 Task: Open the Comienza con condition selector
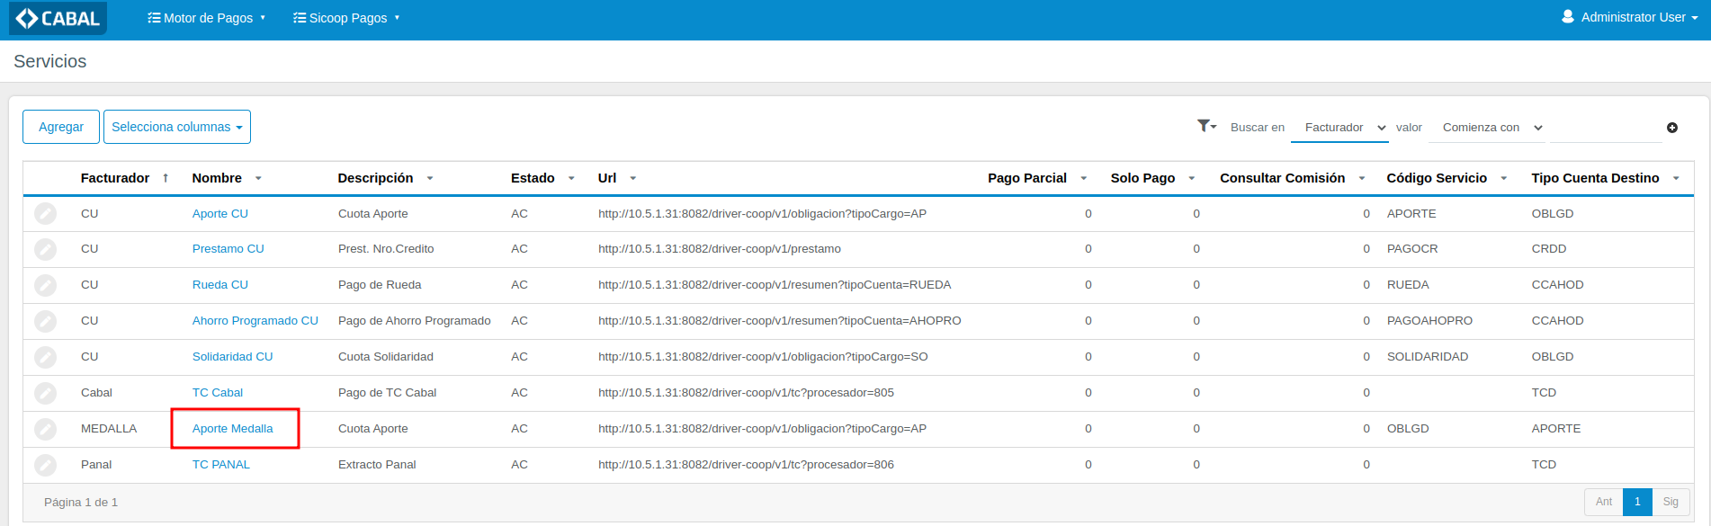tap(1490, 128)
